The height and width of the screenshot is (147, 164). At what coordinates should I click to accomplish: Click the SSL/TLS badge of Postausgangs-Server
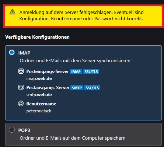(92, 88)
